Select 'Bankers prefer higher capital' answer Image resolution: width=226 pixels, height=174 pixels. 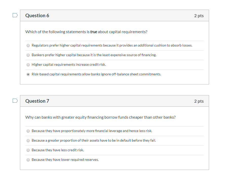click(28, 55)
